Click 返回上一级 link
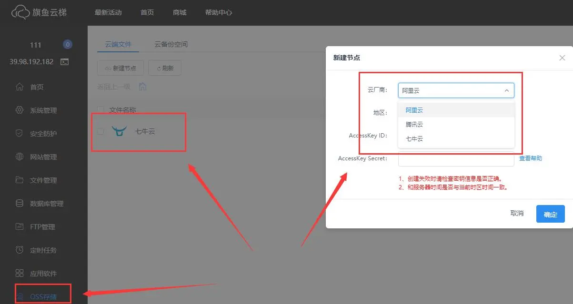 pos(114,87)
